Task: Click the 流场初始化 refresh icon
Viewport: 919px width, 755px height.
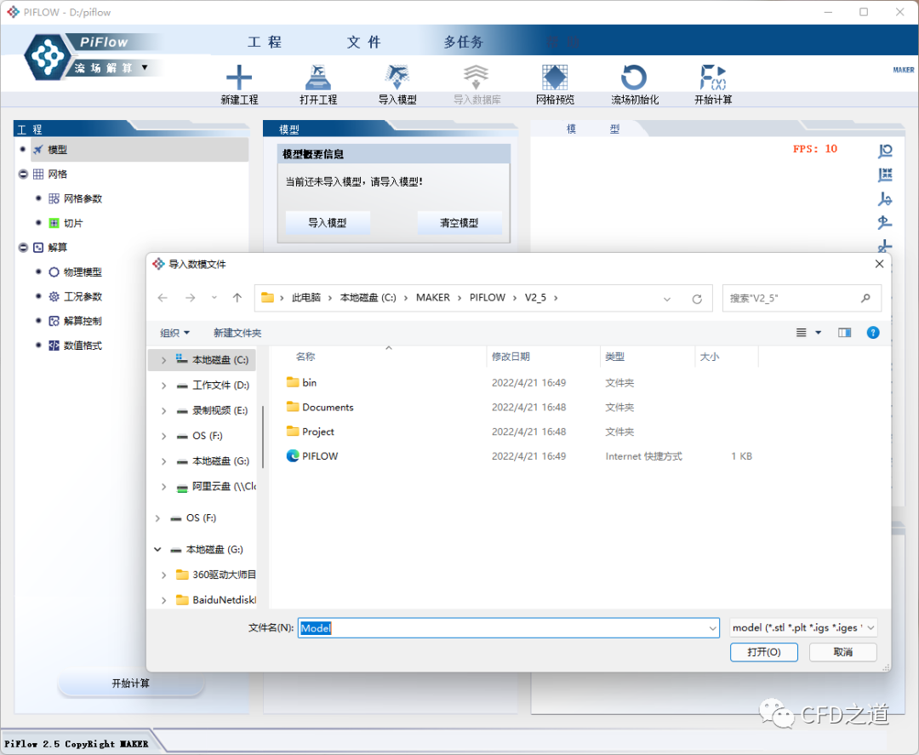Action: 634,78
